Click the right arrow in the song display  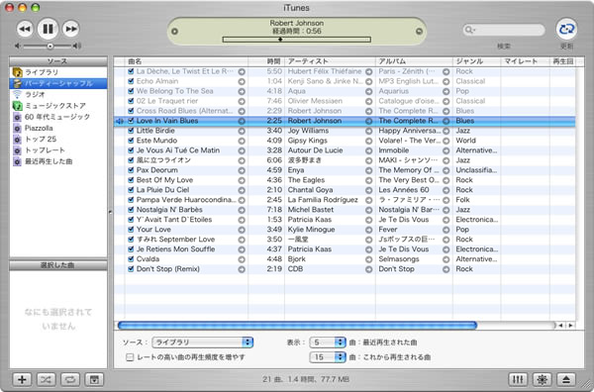[419, 32]
